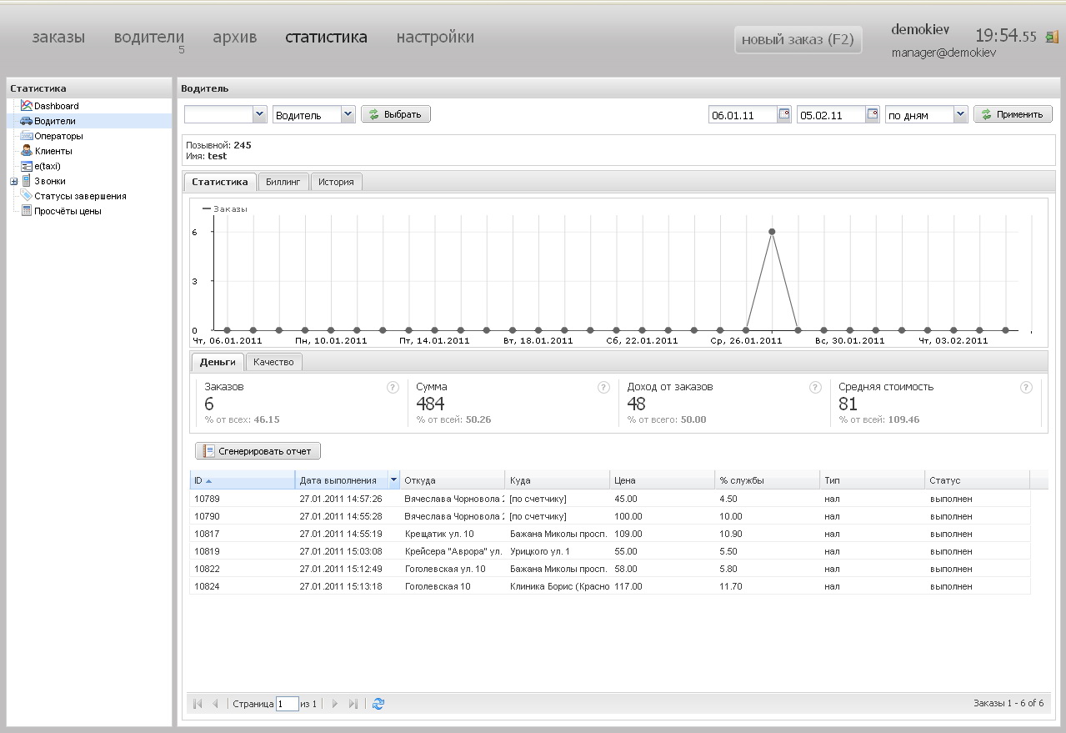Select order row with ID 10817

point(610,534)
